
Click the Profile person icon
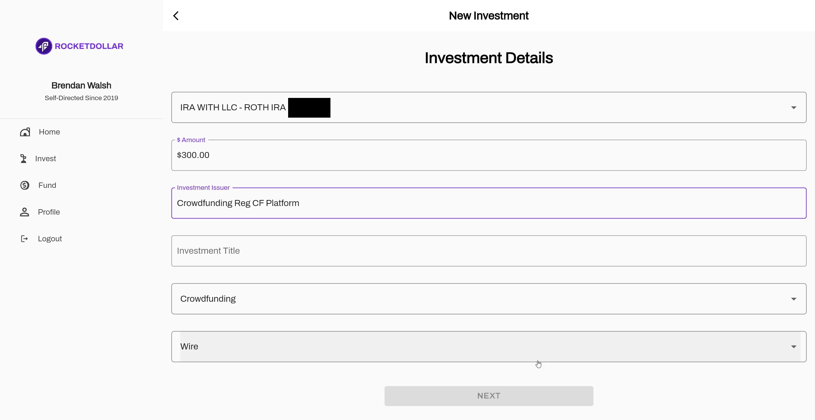(x=25, y=212)
